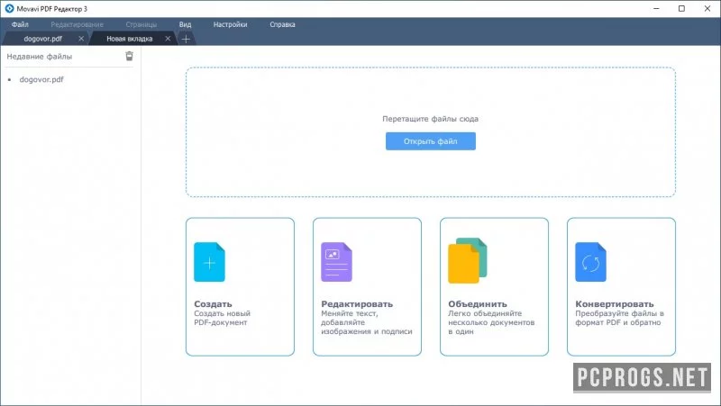
Task: Open dogovor.pdf from recent files
Action: click(41, 79)
